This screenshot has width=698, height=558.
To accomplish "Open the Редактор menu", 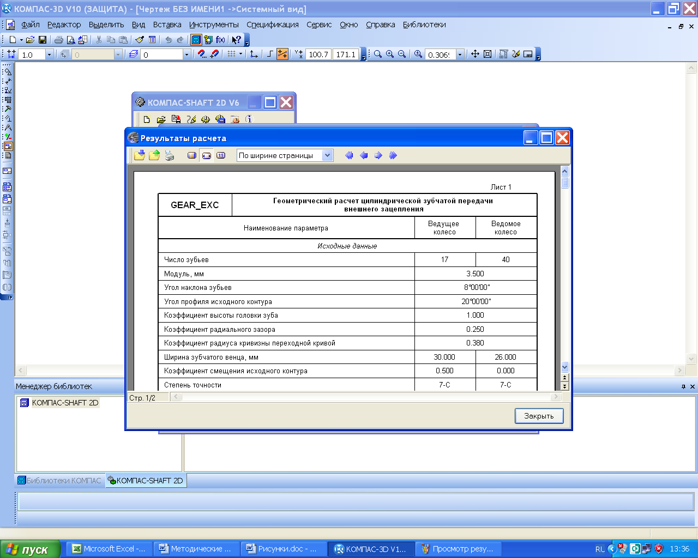I will pyautogui.click(x=64, y=25).
